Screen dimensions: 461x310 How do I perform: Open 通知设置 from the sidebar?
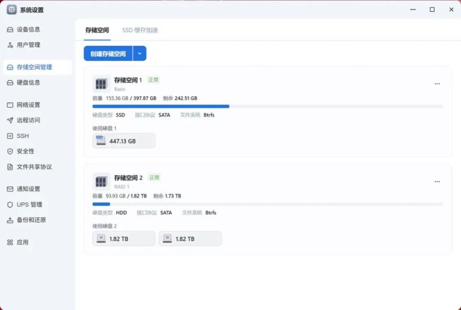(10, 189)
